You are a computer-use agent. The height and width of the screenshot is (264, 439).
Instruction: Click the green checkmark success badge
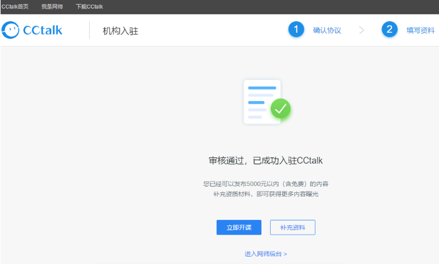click(280, 108)
